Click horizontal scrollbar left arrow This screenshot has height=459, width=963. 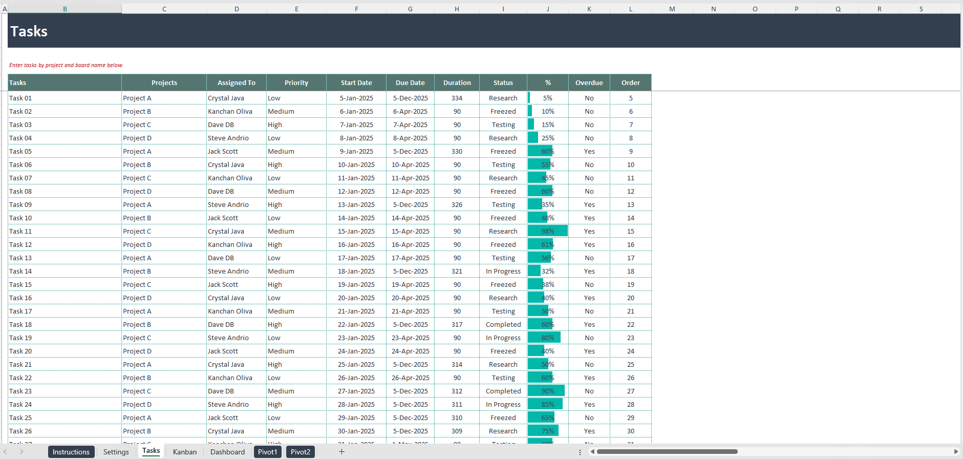pos(592,451)
